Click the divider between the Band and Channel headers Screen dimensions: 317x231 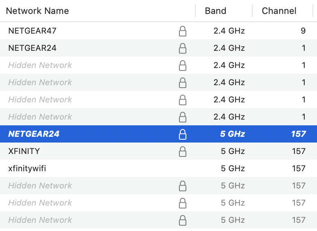tap(252, 11)
